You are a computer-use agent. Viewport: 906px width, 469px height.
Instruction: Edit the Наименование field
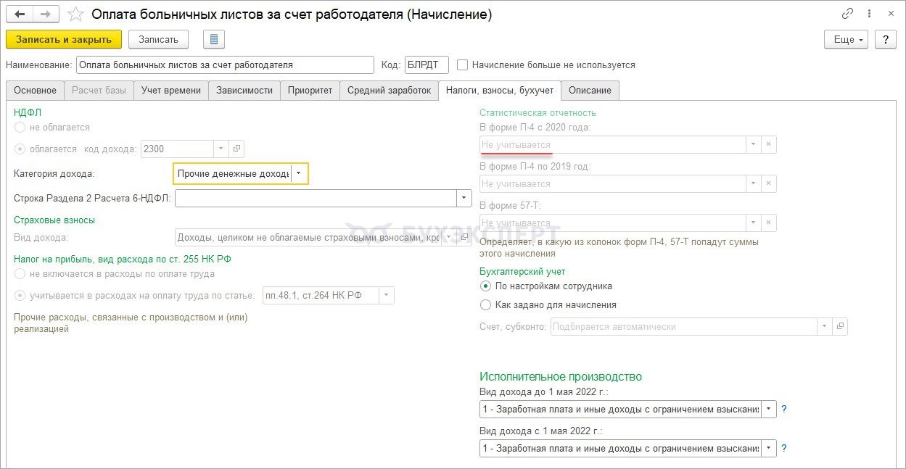click(225, 65)
